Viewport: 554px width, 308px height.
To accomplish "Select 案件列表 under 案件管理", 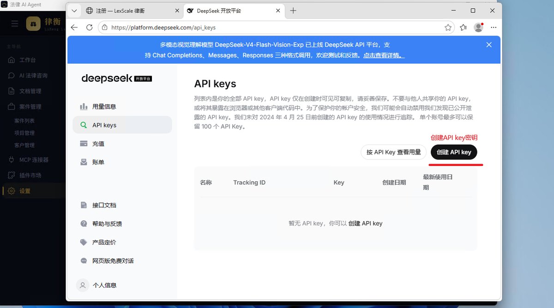I will (24, 120).
